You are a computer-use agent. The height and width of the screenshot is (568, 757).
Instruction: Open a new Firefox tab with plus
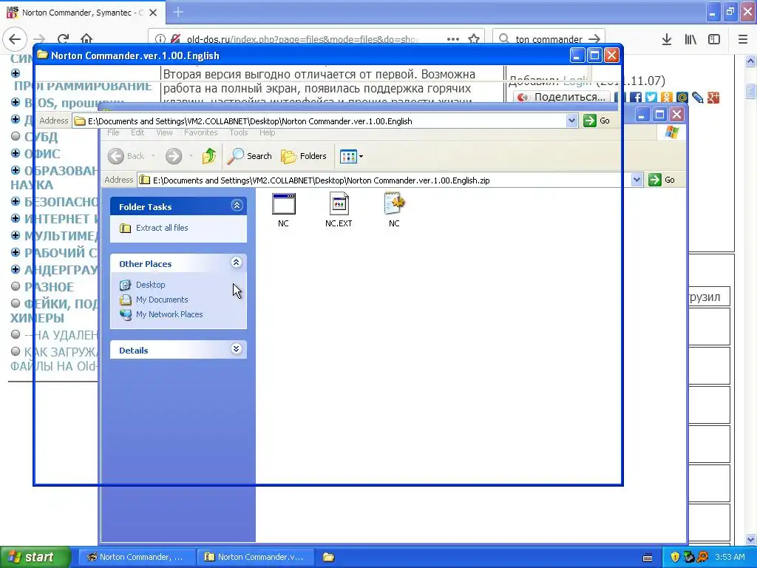click(178, 12)
